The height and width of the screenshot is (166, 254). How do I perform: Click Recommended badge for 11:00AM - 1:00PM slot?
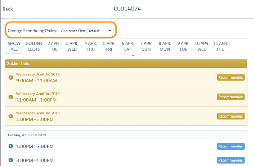coord(230,97)
